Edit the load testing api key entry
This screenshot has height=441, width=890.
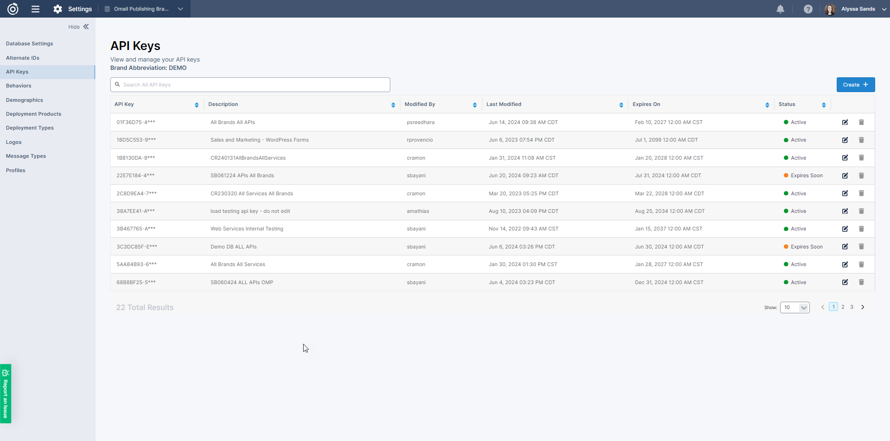tap(845, 211)
